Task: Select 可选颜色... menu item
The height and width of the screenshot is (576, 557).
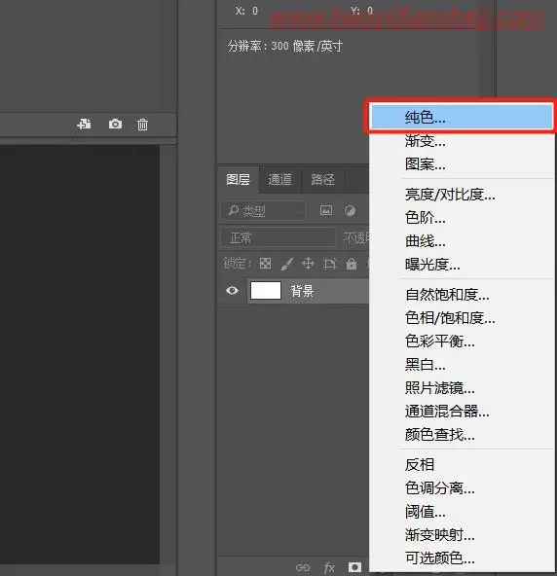Action: 462,558
